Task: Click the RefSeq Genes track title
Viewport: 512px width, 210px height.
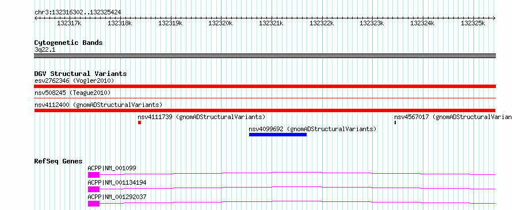Action: (59, 161)
